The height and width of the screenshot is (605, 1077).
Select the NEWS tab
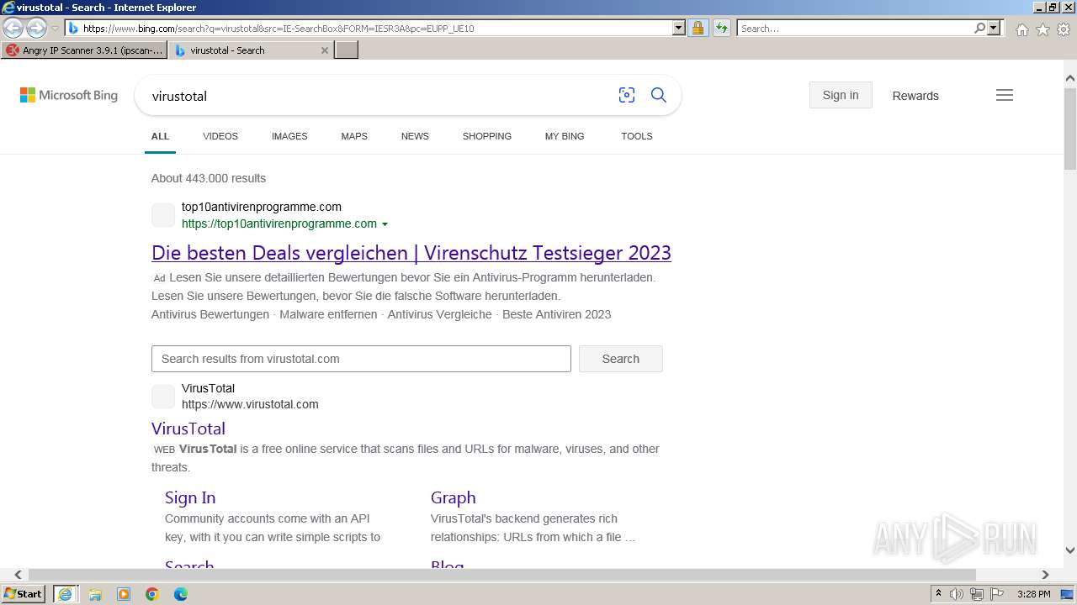click(415, 136)
